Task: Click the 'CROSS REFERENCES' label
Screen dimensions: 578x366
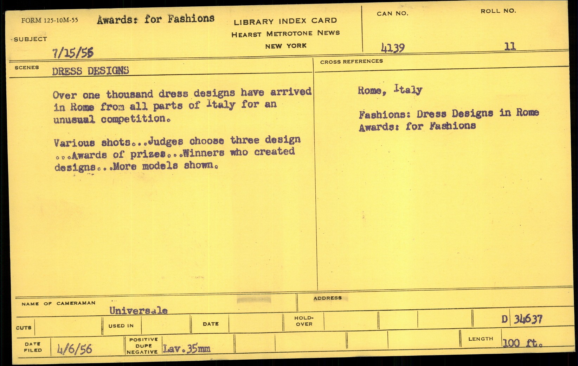Action: 351,61
